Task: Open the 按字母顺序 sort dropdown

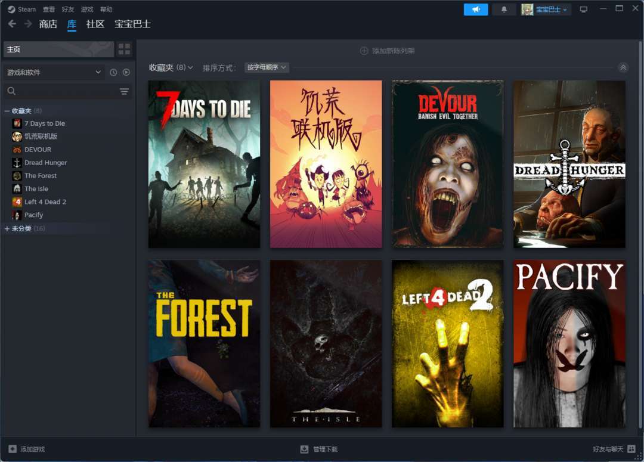Action: point(267,67)
